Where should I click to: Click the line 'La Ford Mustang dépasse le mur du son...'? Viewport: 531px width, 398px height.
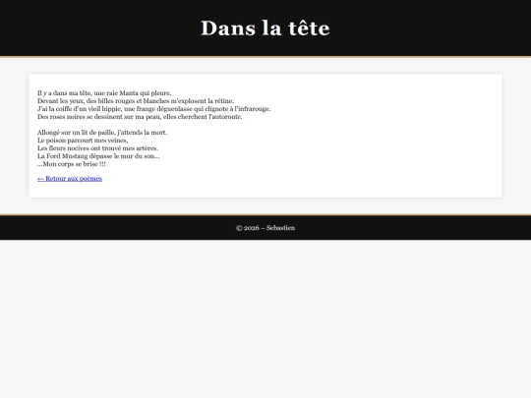(98, 155)
